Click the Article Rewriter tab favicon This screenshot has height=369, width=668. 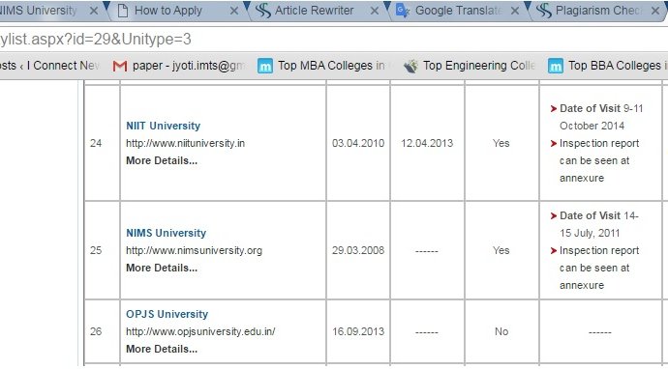click(x=263, y=11)
